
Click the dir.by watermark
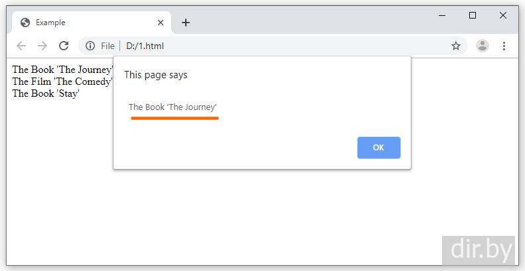[481, 249]
